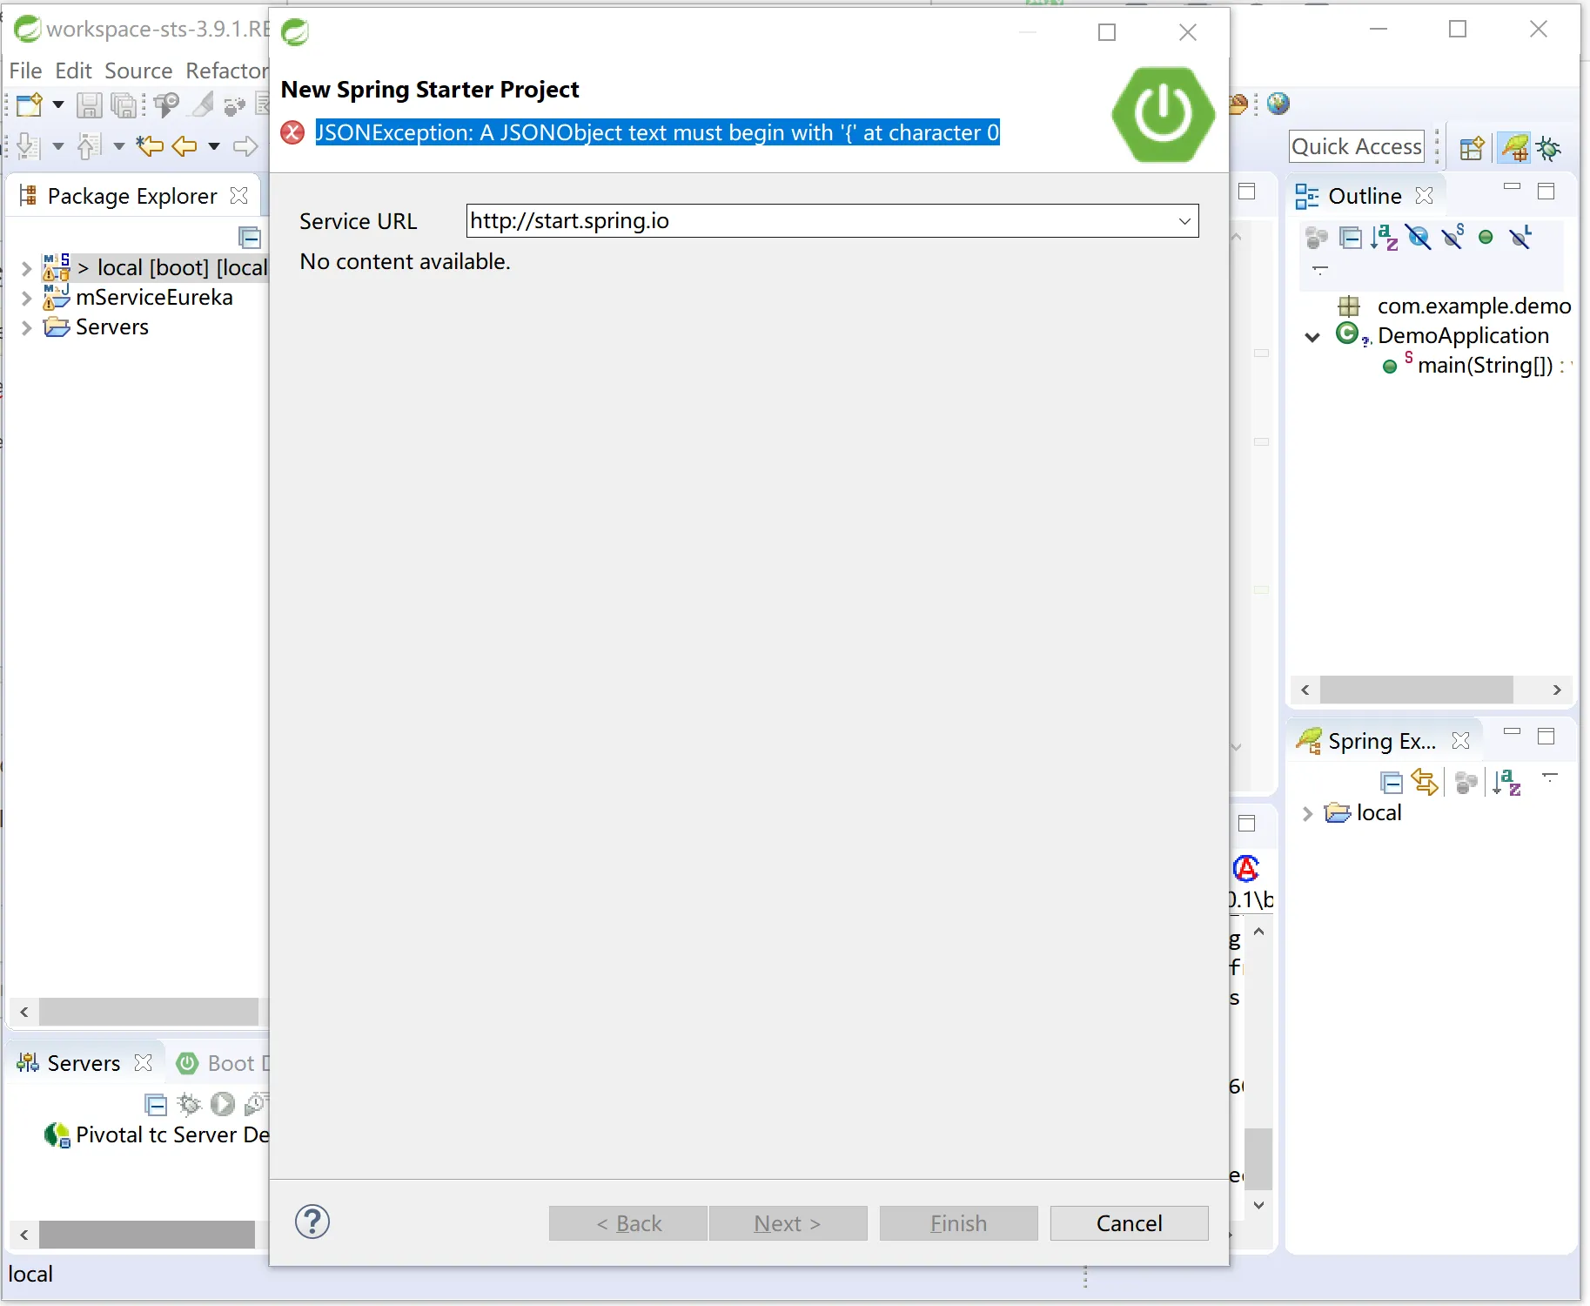Open the New wizard dropdown arrow
Image resolution: width=1590 pixels, height=1306 pixels.
click(58, 105)
